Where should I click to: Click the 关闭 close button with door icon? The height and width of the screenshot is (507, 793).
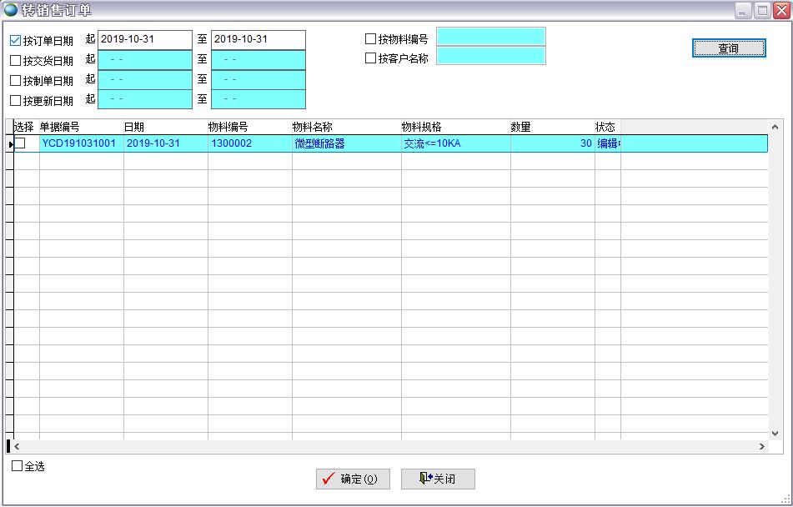(438, 479)
